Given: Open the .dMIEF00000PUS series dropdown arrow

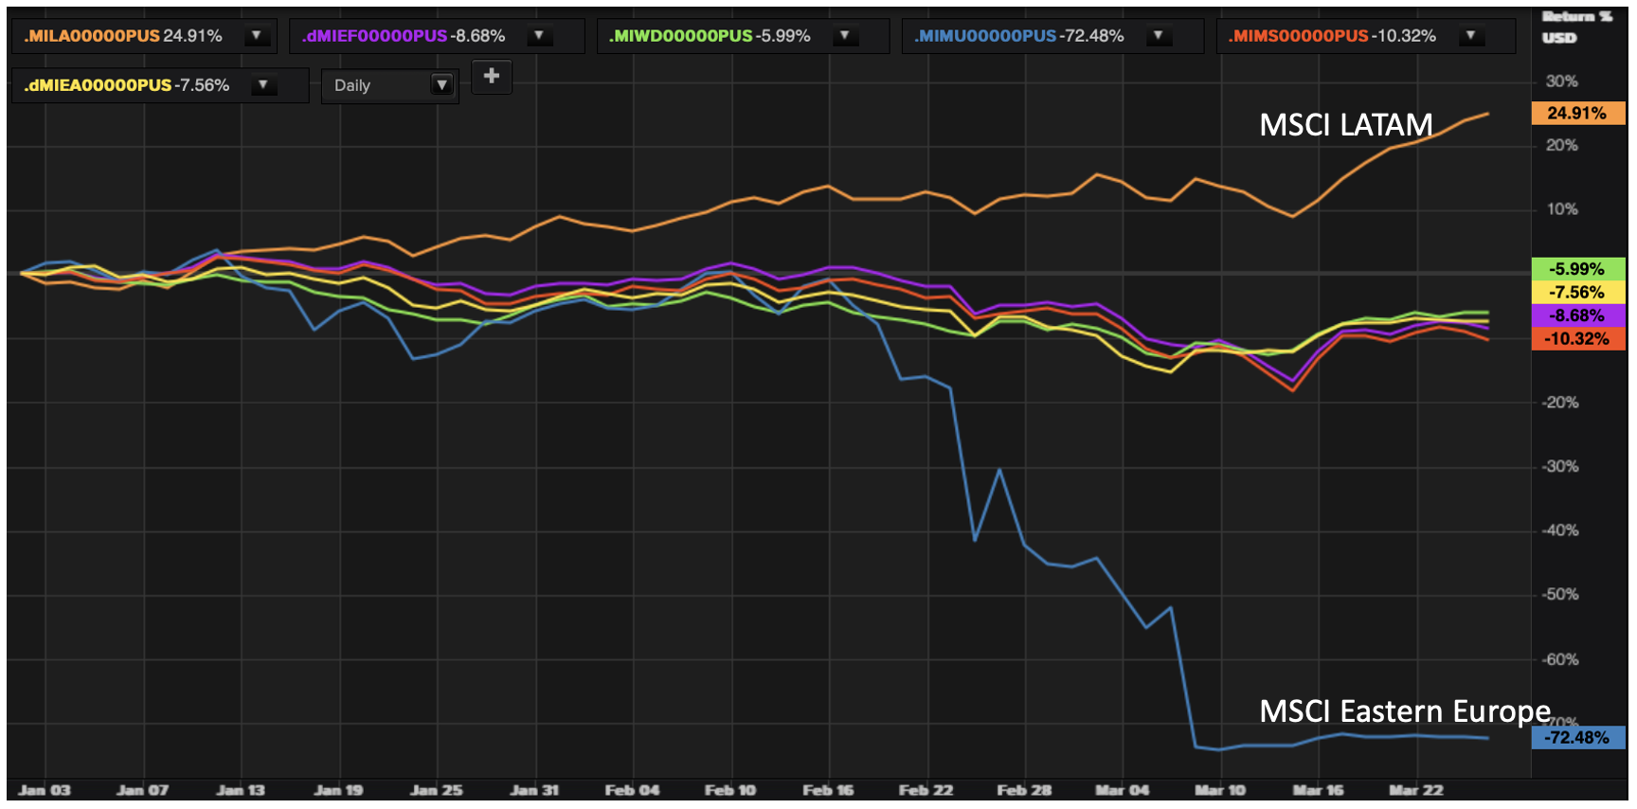Looking at the screenshot, I should 538,36.
